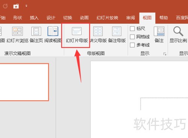Click the redo/repeat arrow in quick access toolbar

tap(5, 6)
